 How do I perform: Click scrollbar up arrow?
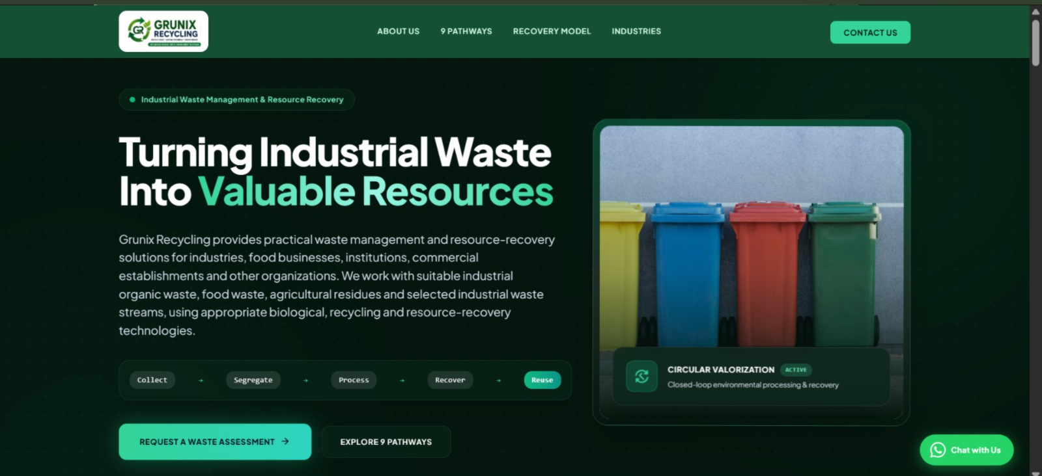click(x=1035, y=12)
